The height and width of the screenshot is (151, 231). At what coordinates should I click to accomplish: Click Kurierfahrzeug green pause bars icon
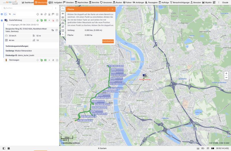(45, 20)
